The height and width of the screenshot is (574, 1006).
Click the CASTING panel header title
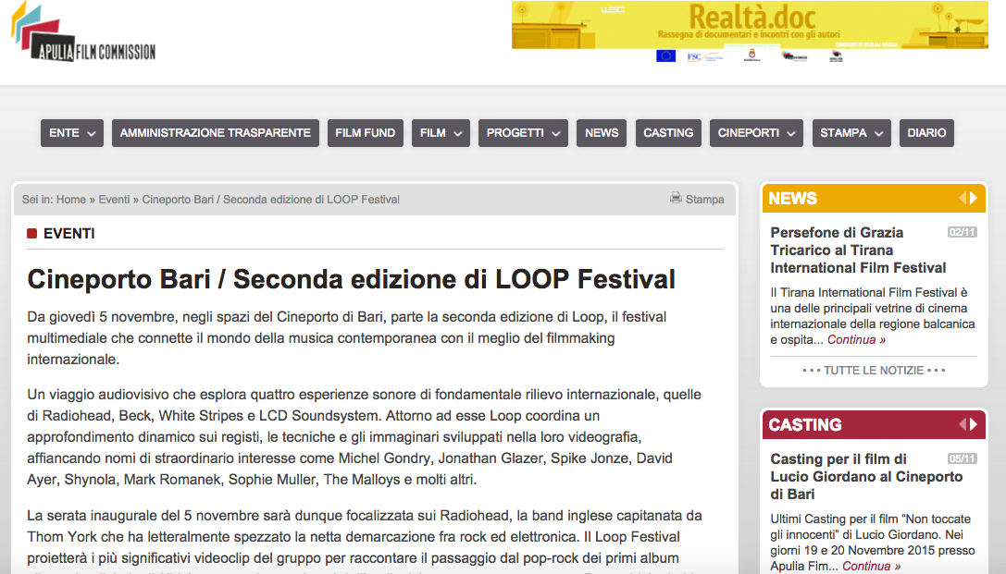point(804,425)
